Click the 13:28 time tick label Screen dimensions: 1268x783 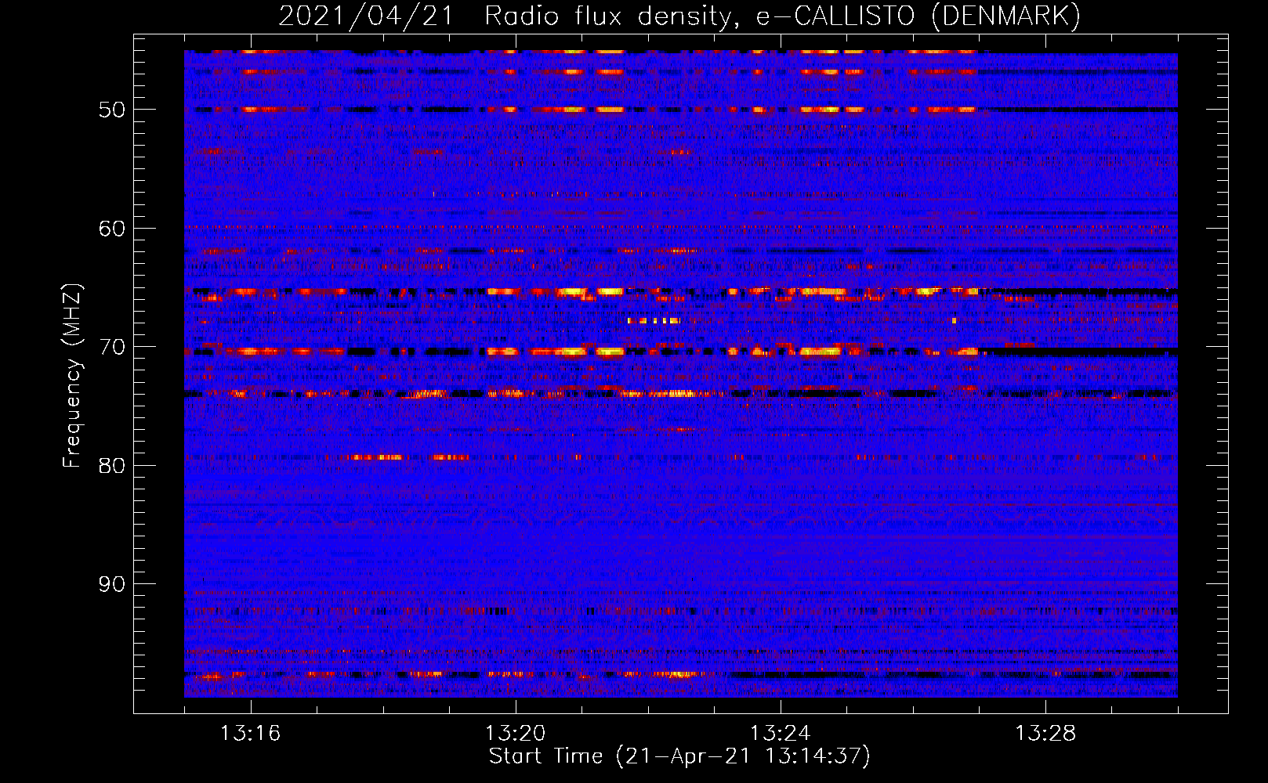pos(1045,734)
